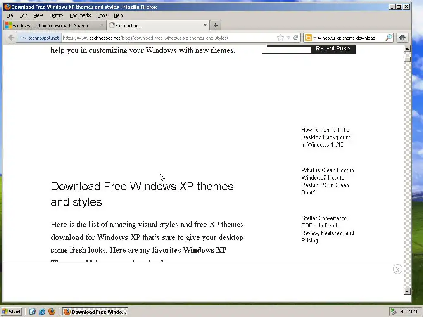Open What is Clean Boot in Windows link
423x317 pixels.
[328, 182]
